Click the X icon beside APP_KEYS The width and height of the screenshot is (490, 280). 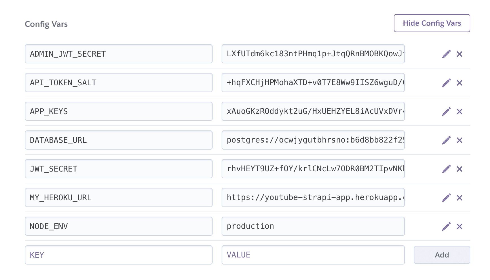[x=460, y=111]
